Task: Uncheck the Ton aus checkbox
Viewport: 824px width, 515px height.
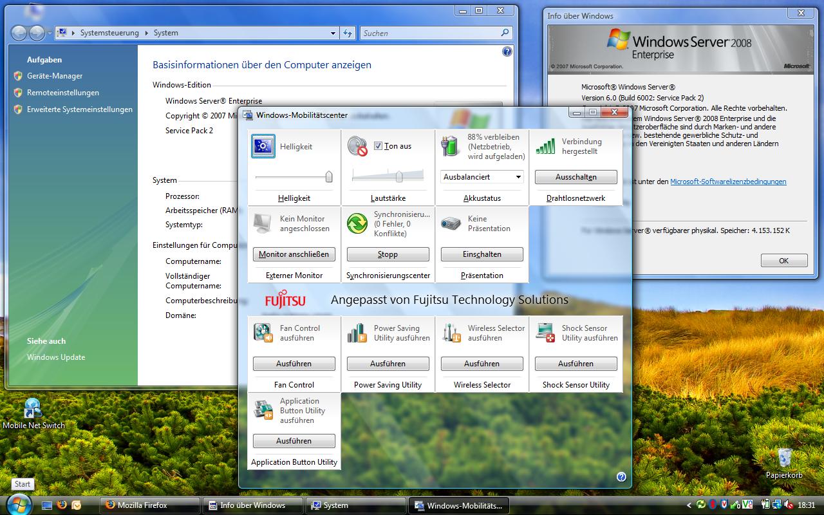Action: coord(379,146)
